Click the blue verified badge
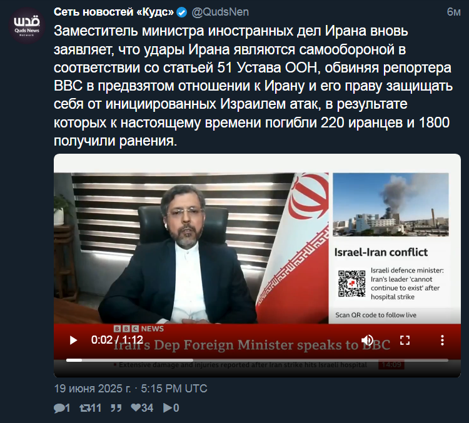Screen dimensions: 469x423 (181, 12)
